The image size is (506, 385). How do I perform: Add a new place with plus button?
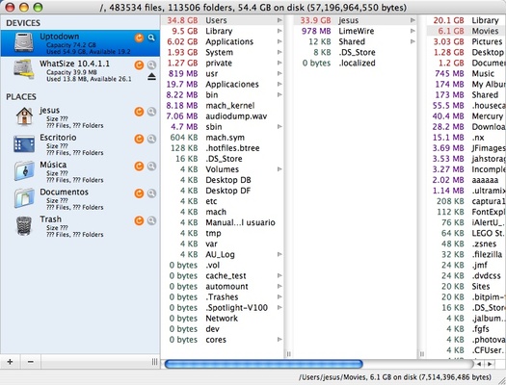pyautogui.click(x=10, y=362)
